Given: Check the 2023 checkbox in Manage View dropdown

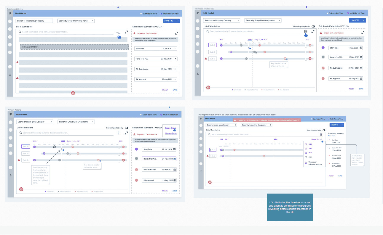Looking at the screenshot, I should pos(306,157).
